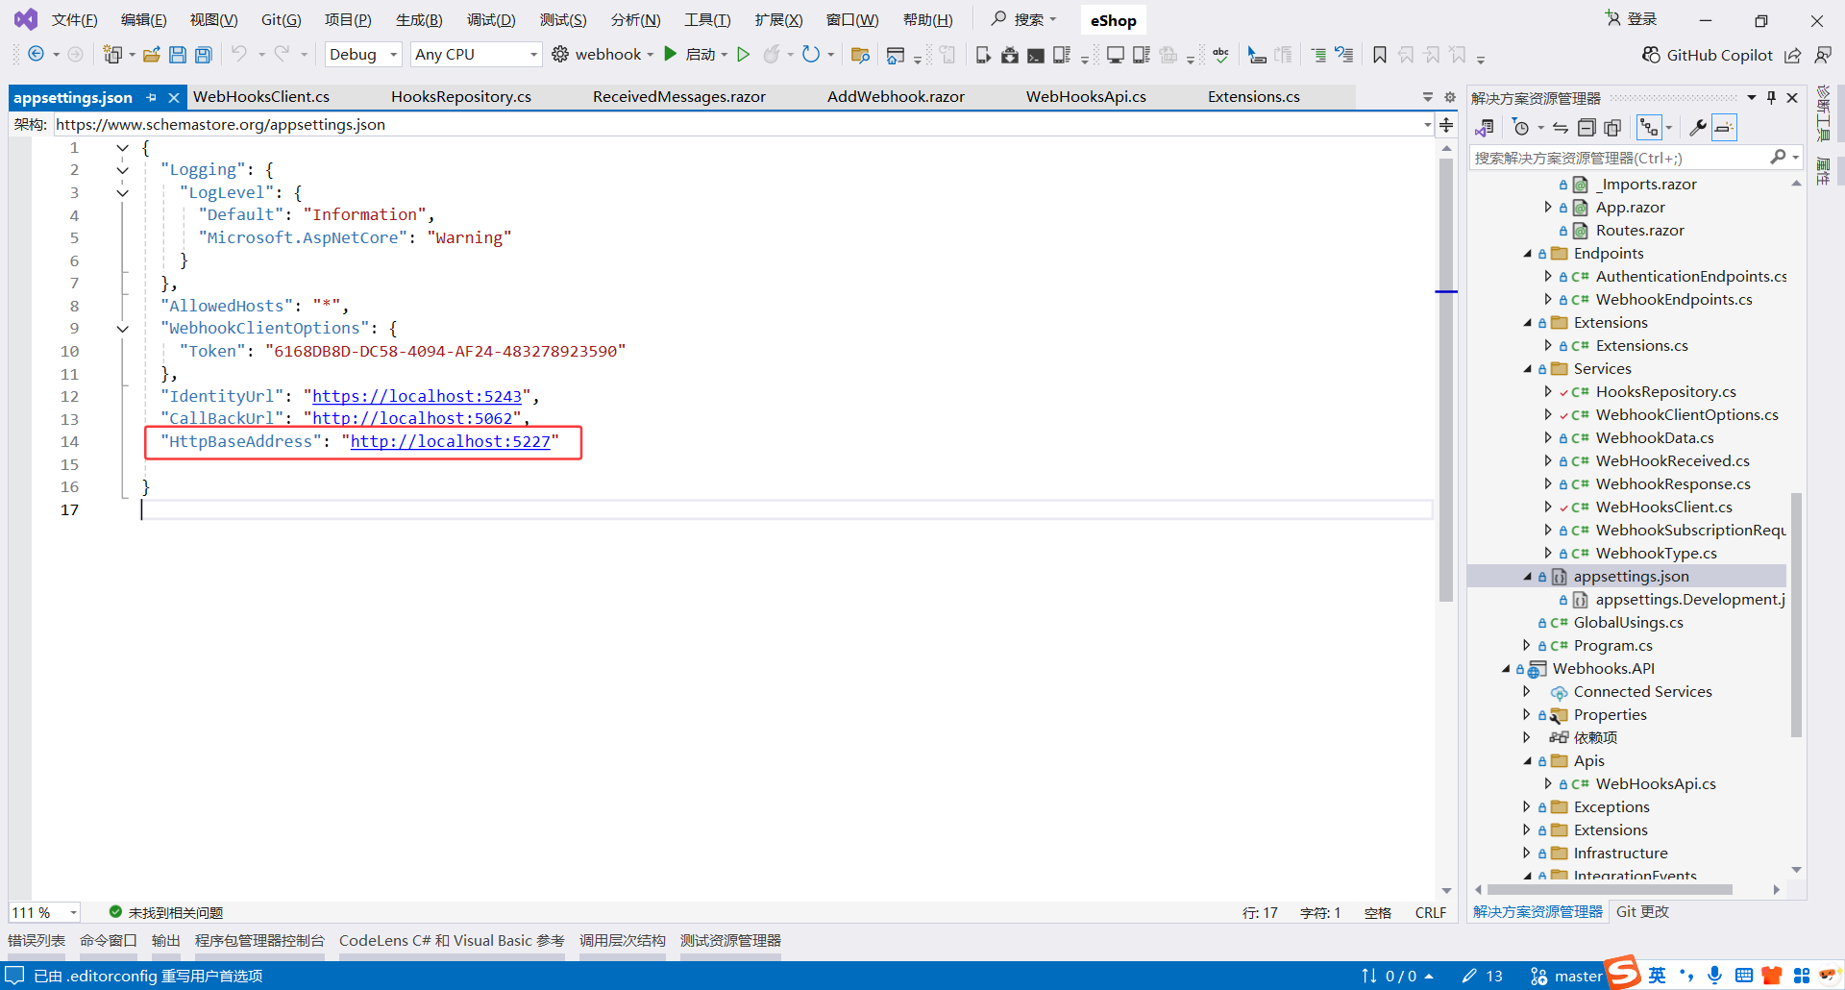Expand the Program.cs node
The width and height of the screenshot is (1845, 990).
coord(1527,646)
